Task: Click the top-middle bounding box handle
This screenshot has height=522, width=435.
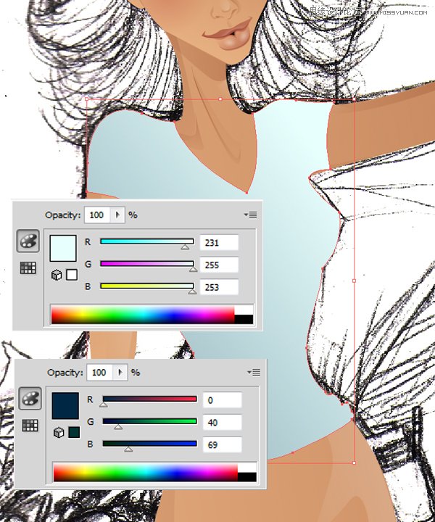Action: click(x=220, y=99)
